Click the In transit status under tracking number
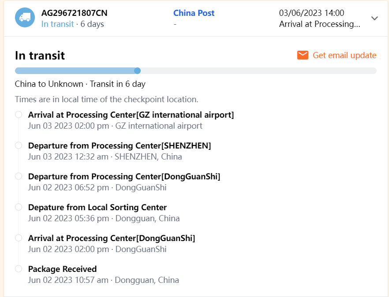 pos(58,24)
